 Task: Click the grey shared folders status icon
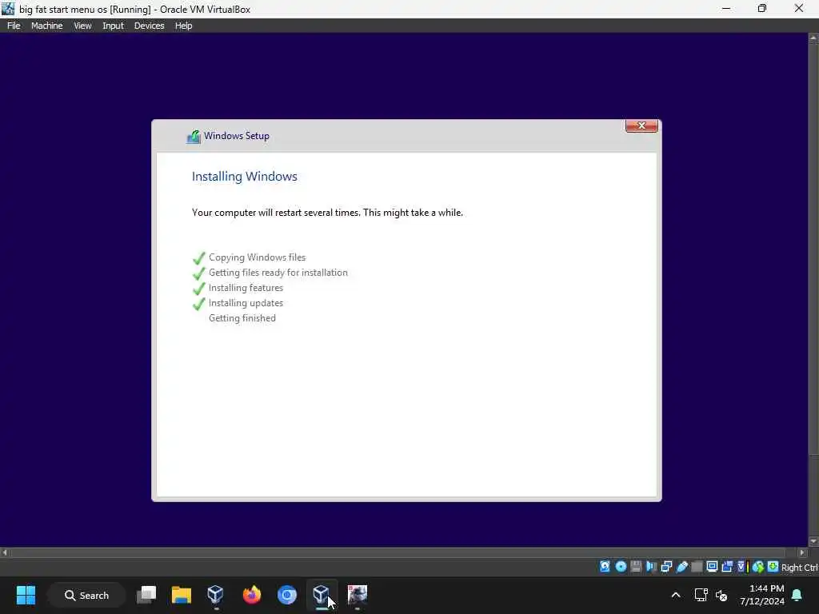pos(697,567)
